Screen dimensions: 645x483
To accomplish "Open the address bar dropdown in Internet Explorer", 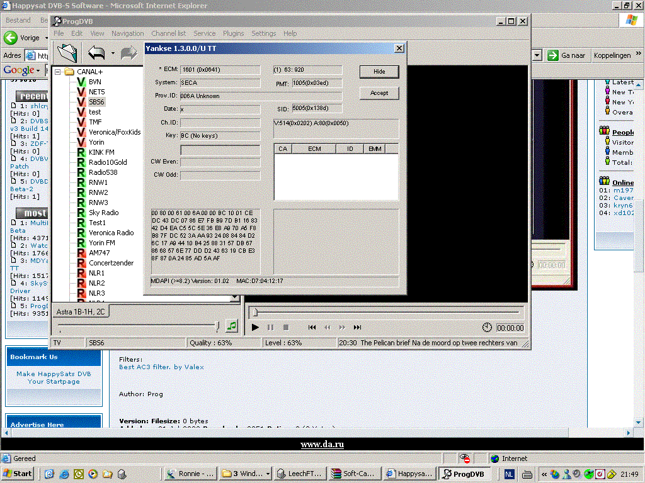I will click(x=537, y=55).
